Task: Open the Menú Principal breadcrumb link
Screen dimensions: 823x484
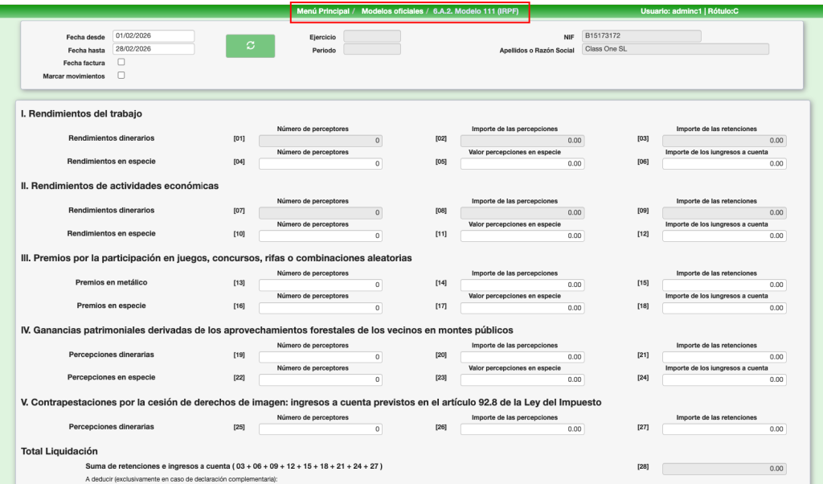Action: tap(322, 11)
